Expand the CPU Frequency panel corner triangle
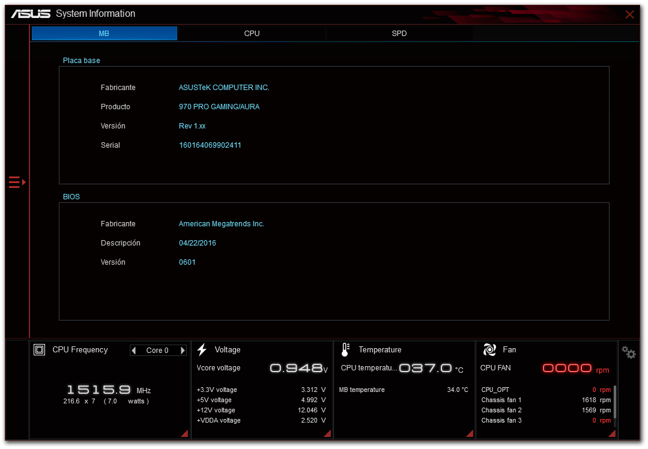 (x=185, y=433)
